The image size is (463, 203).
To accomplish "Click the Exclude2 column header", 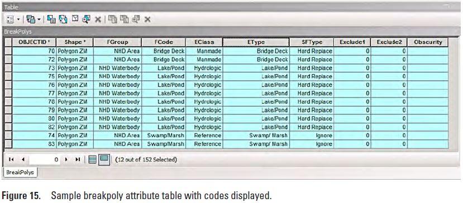I will pyautogui.click(x=389, y=42).
